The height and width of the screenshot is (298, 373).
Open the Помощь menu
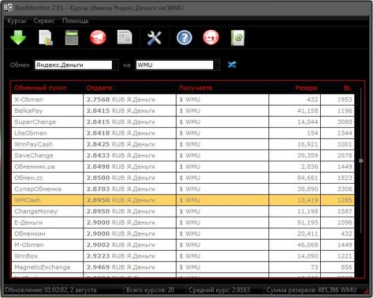click(75, 20)
